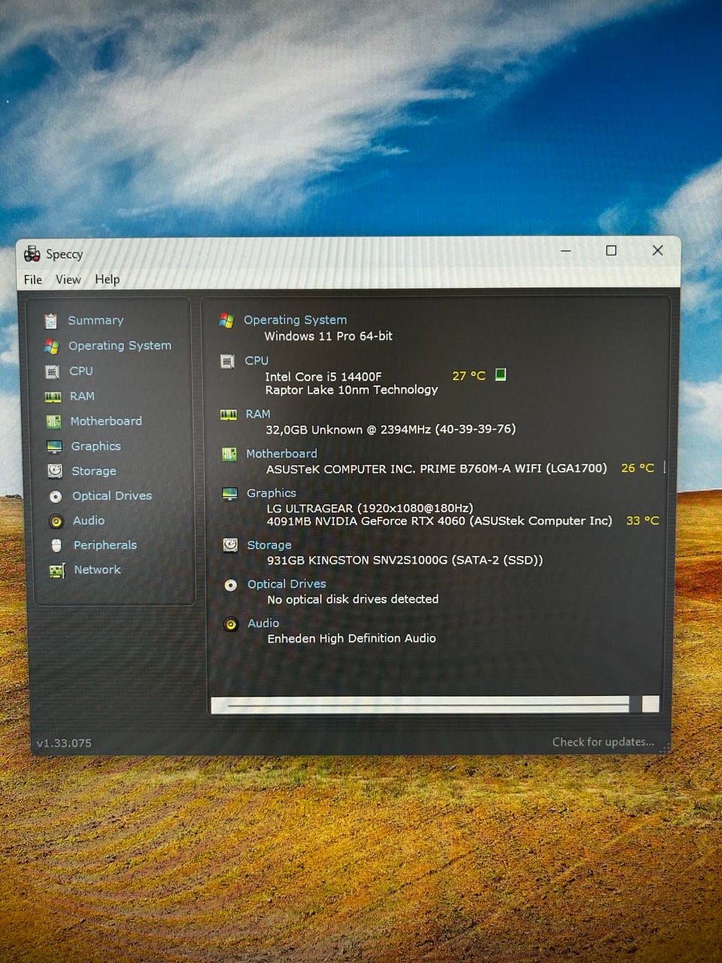Select the RAM stick icon in sidebar
Image resolution: width=722 pixels, height=963 pixels.
pyautogui.click(x=53, y=396)
